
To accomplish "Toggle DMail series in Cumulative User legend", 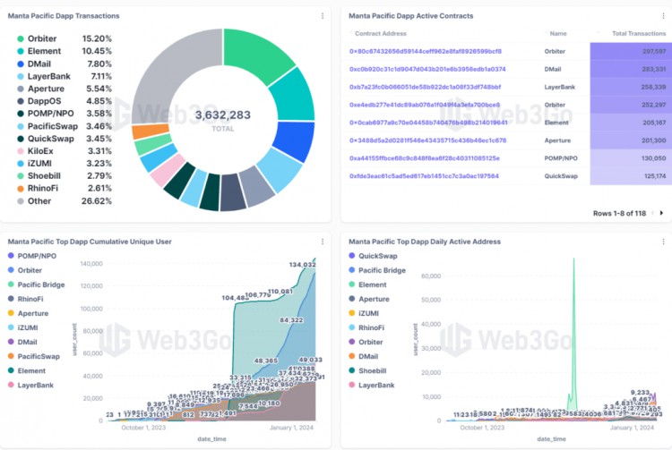I will [x=22, y=343].
